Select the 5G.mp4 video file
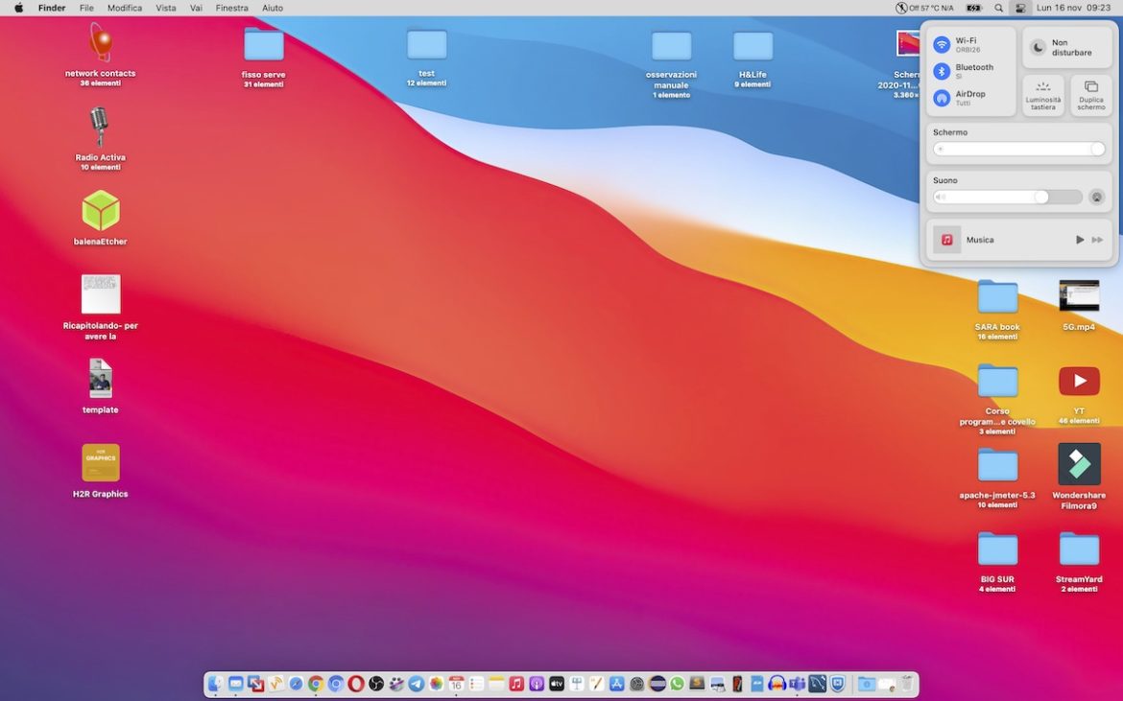 (1079, 296)
